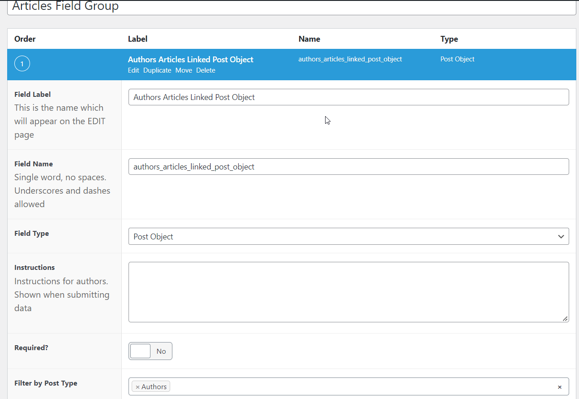This screenshot has width=579, height=399.
Task: Click the Edit link under the field label
Action: pyautogui.click(x=133, y=70)
